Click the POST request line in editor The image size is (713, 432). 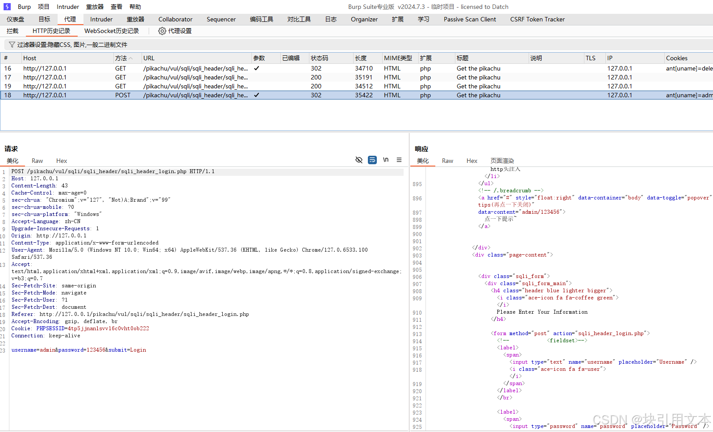click(113, 171)
